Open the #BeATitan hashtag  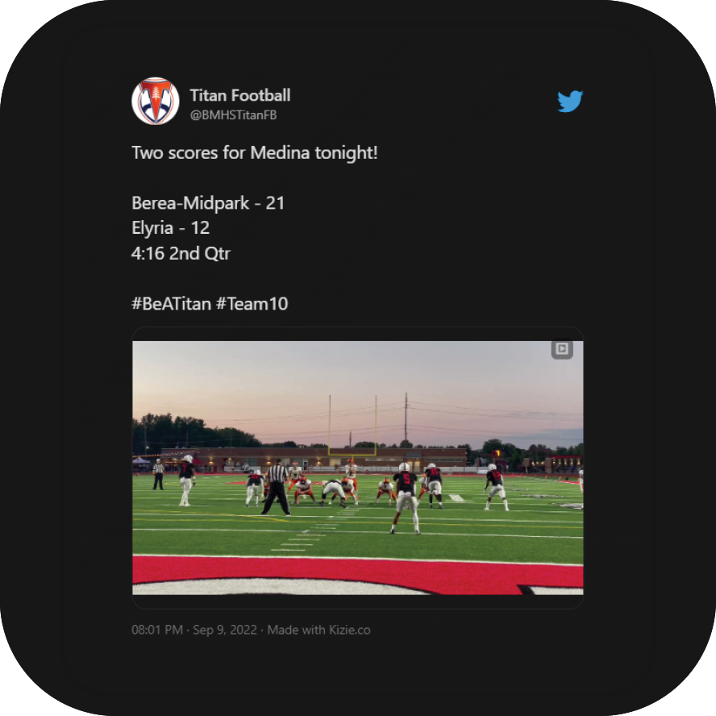(171, 304)
